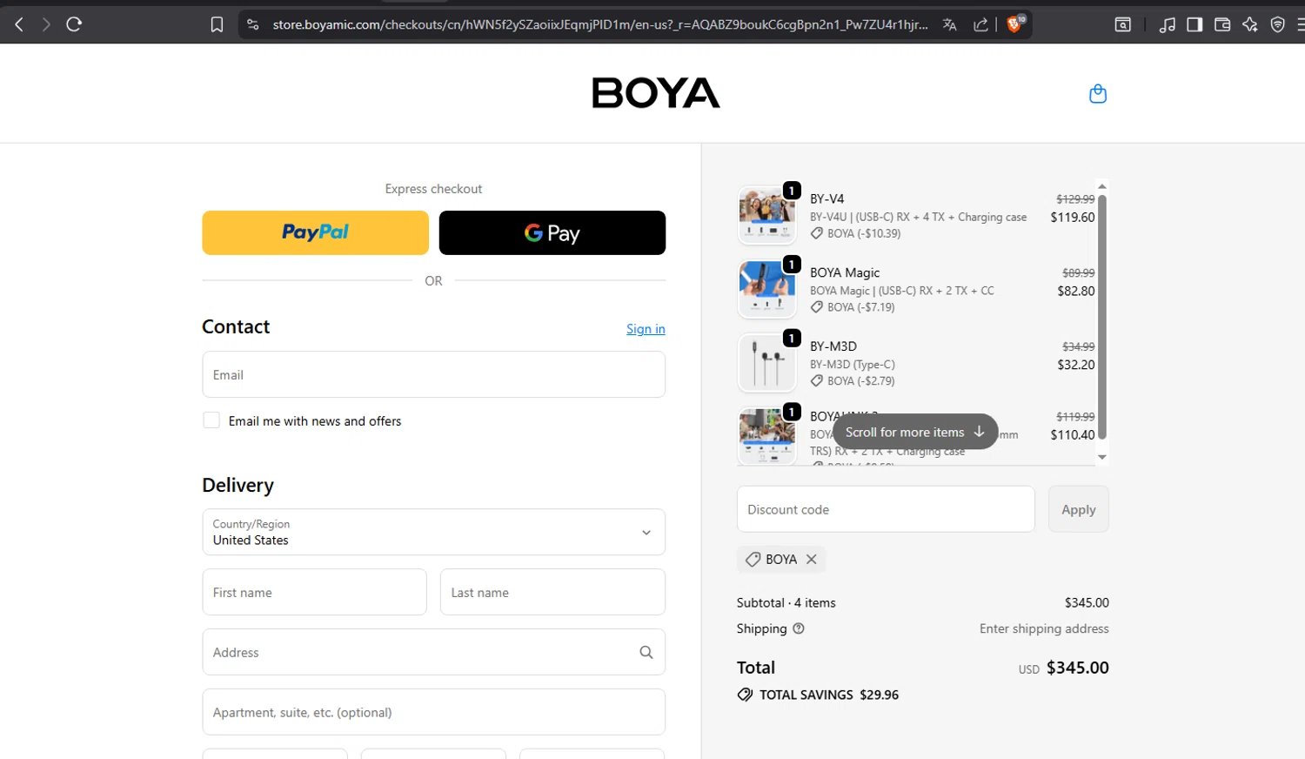This screenshot has height=759, width=1305.
Task: Focus the Apartment, suite field
Action: [x=434, y=712]
